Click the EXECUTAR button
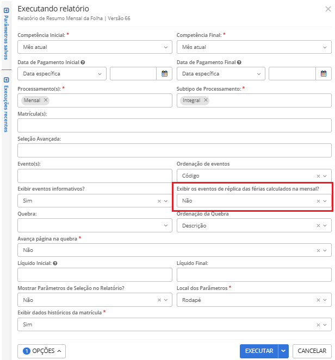 point(258,351)
